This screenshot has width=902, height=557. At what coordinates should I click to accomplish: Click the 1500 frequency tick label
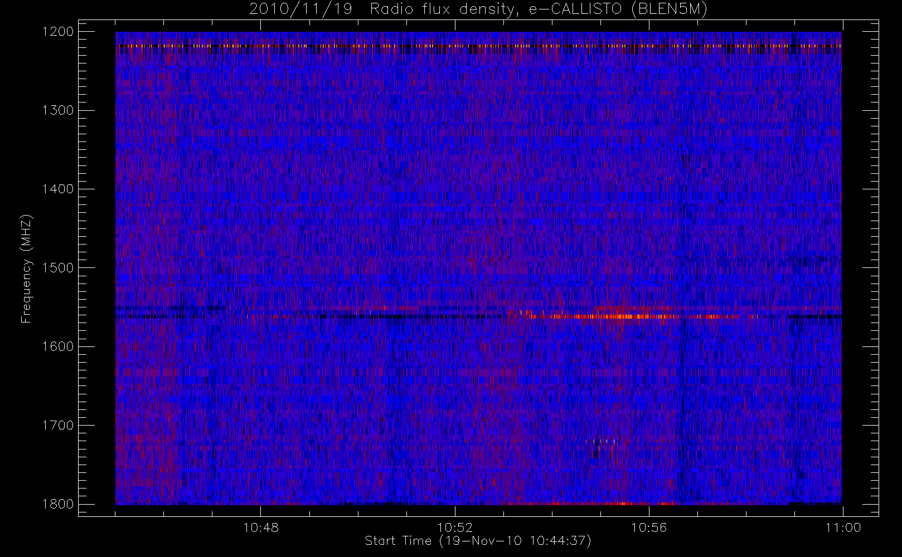(57, 268)
